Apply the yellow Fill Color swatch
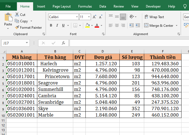 pos(87,26)
